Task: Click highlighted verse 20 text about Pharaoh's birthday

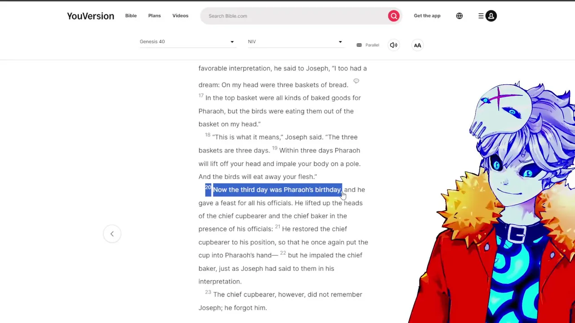Action: click(x=277, y=190)
